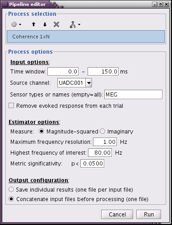
Task: Click the Process selection heading
Action: click(32, 14)
